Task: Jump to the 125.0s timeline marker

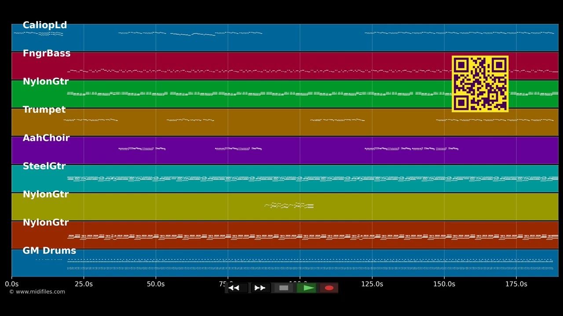Action: 372,284
